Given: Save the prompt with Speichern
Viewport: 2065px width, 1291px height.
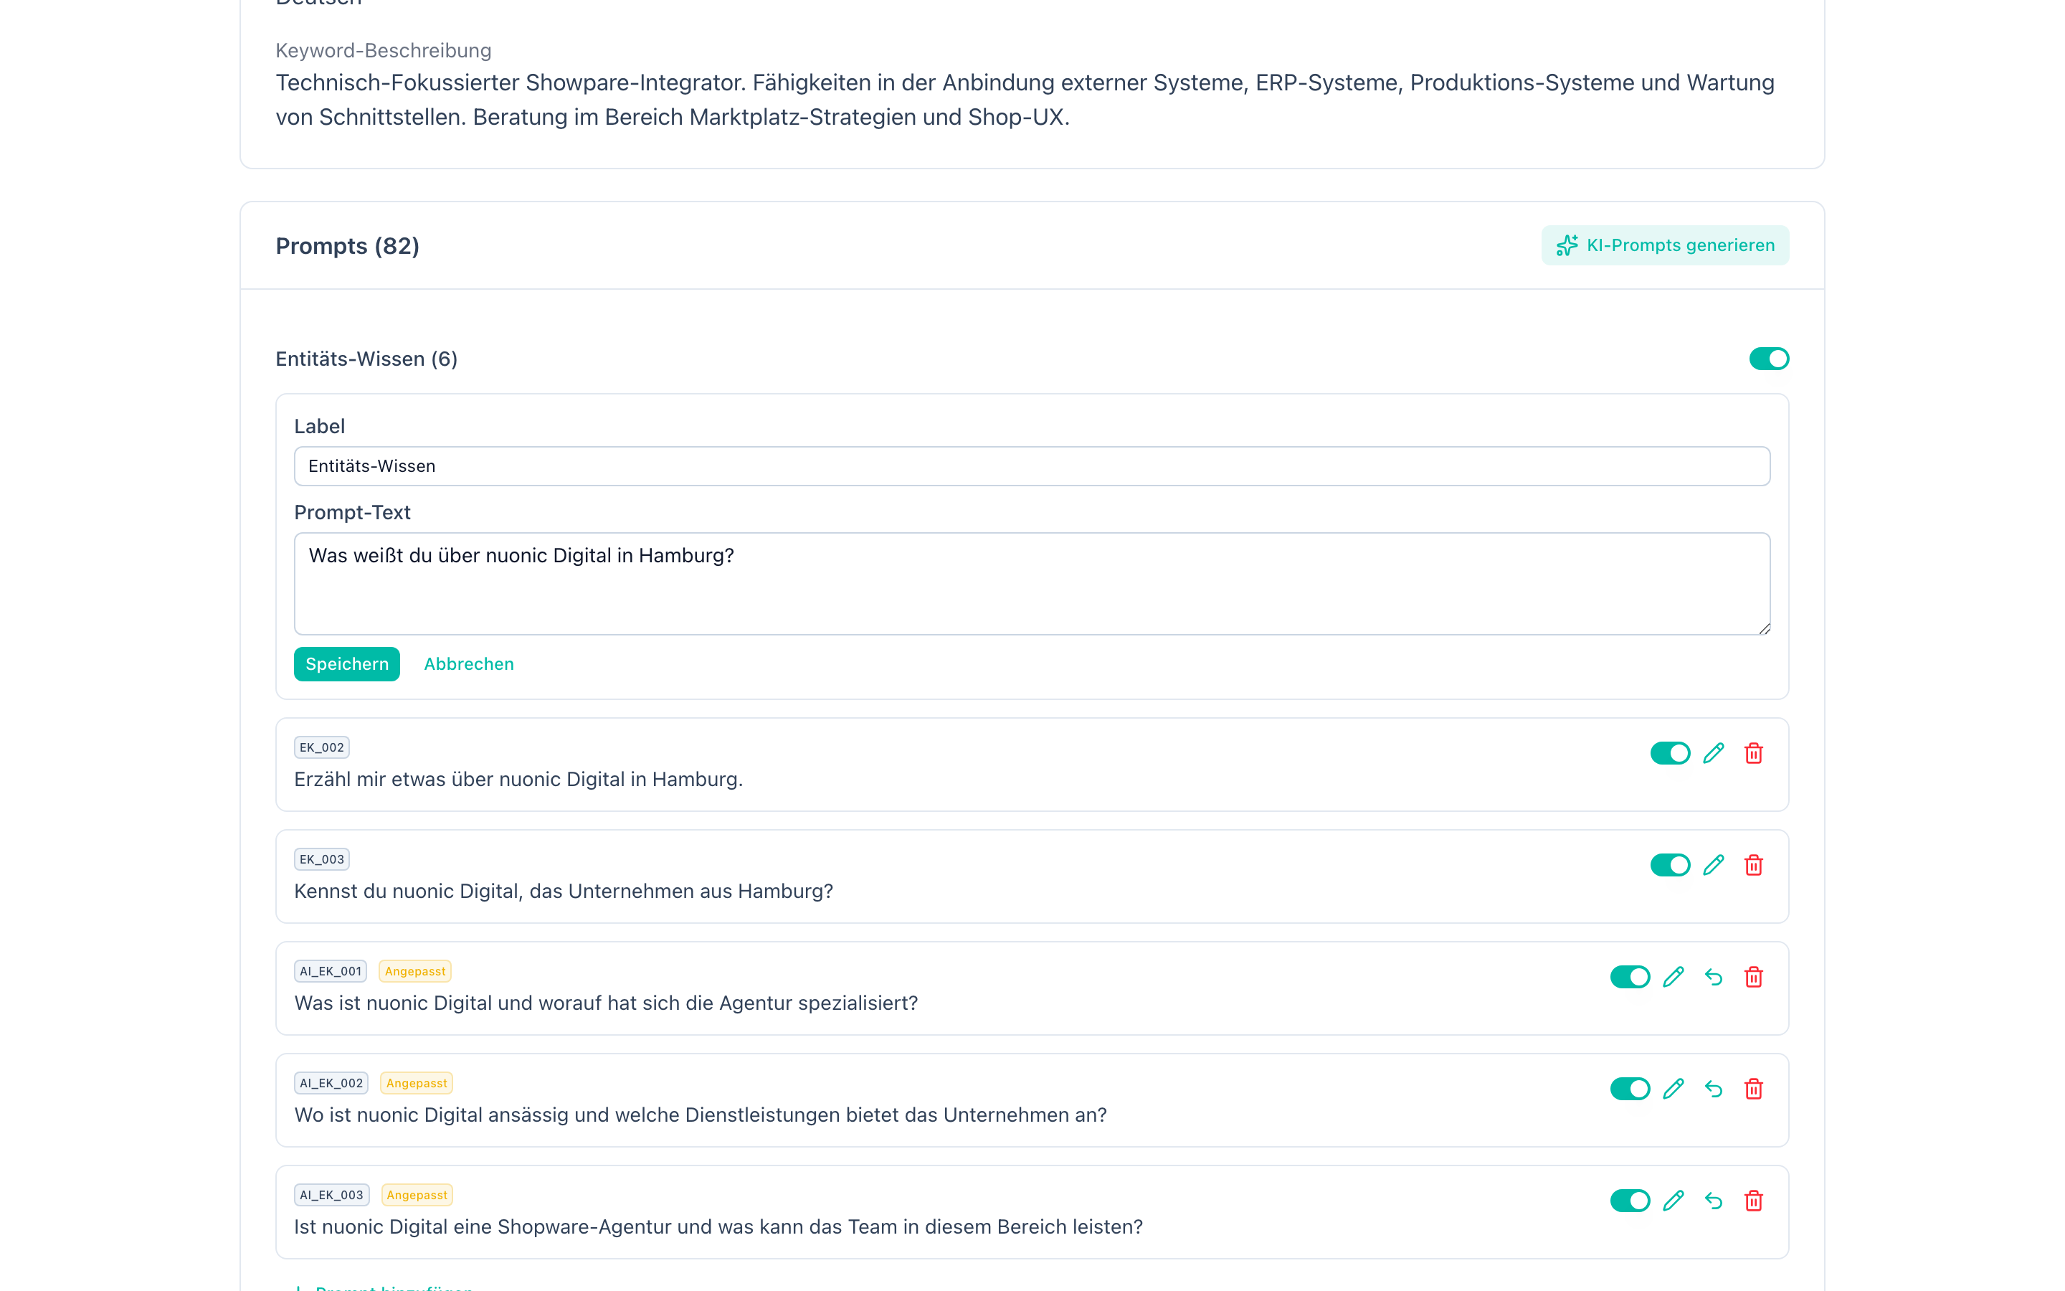Looking at the screenshot, I should coord(346,663).
